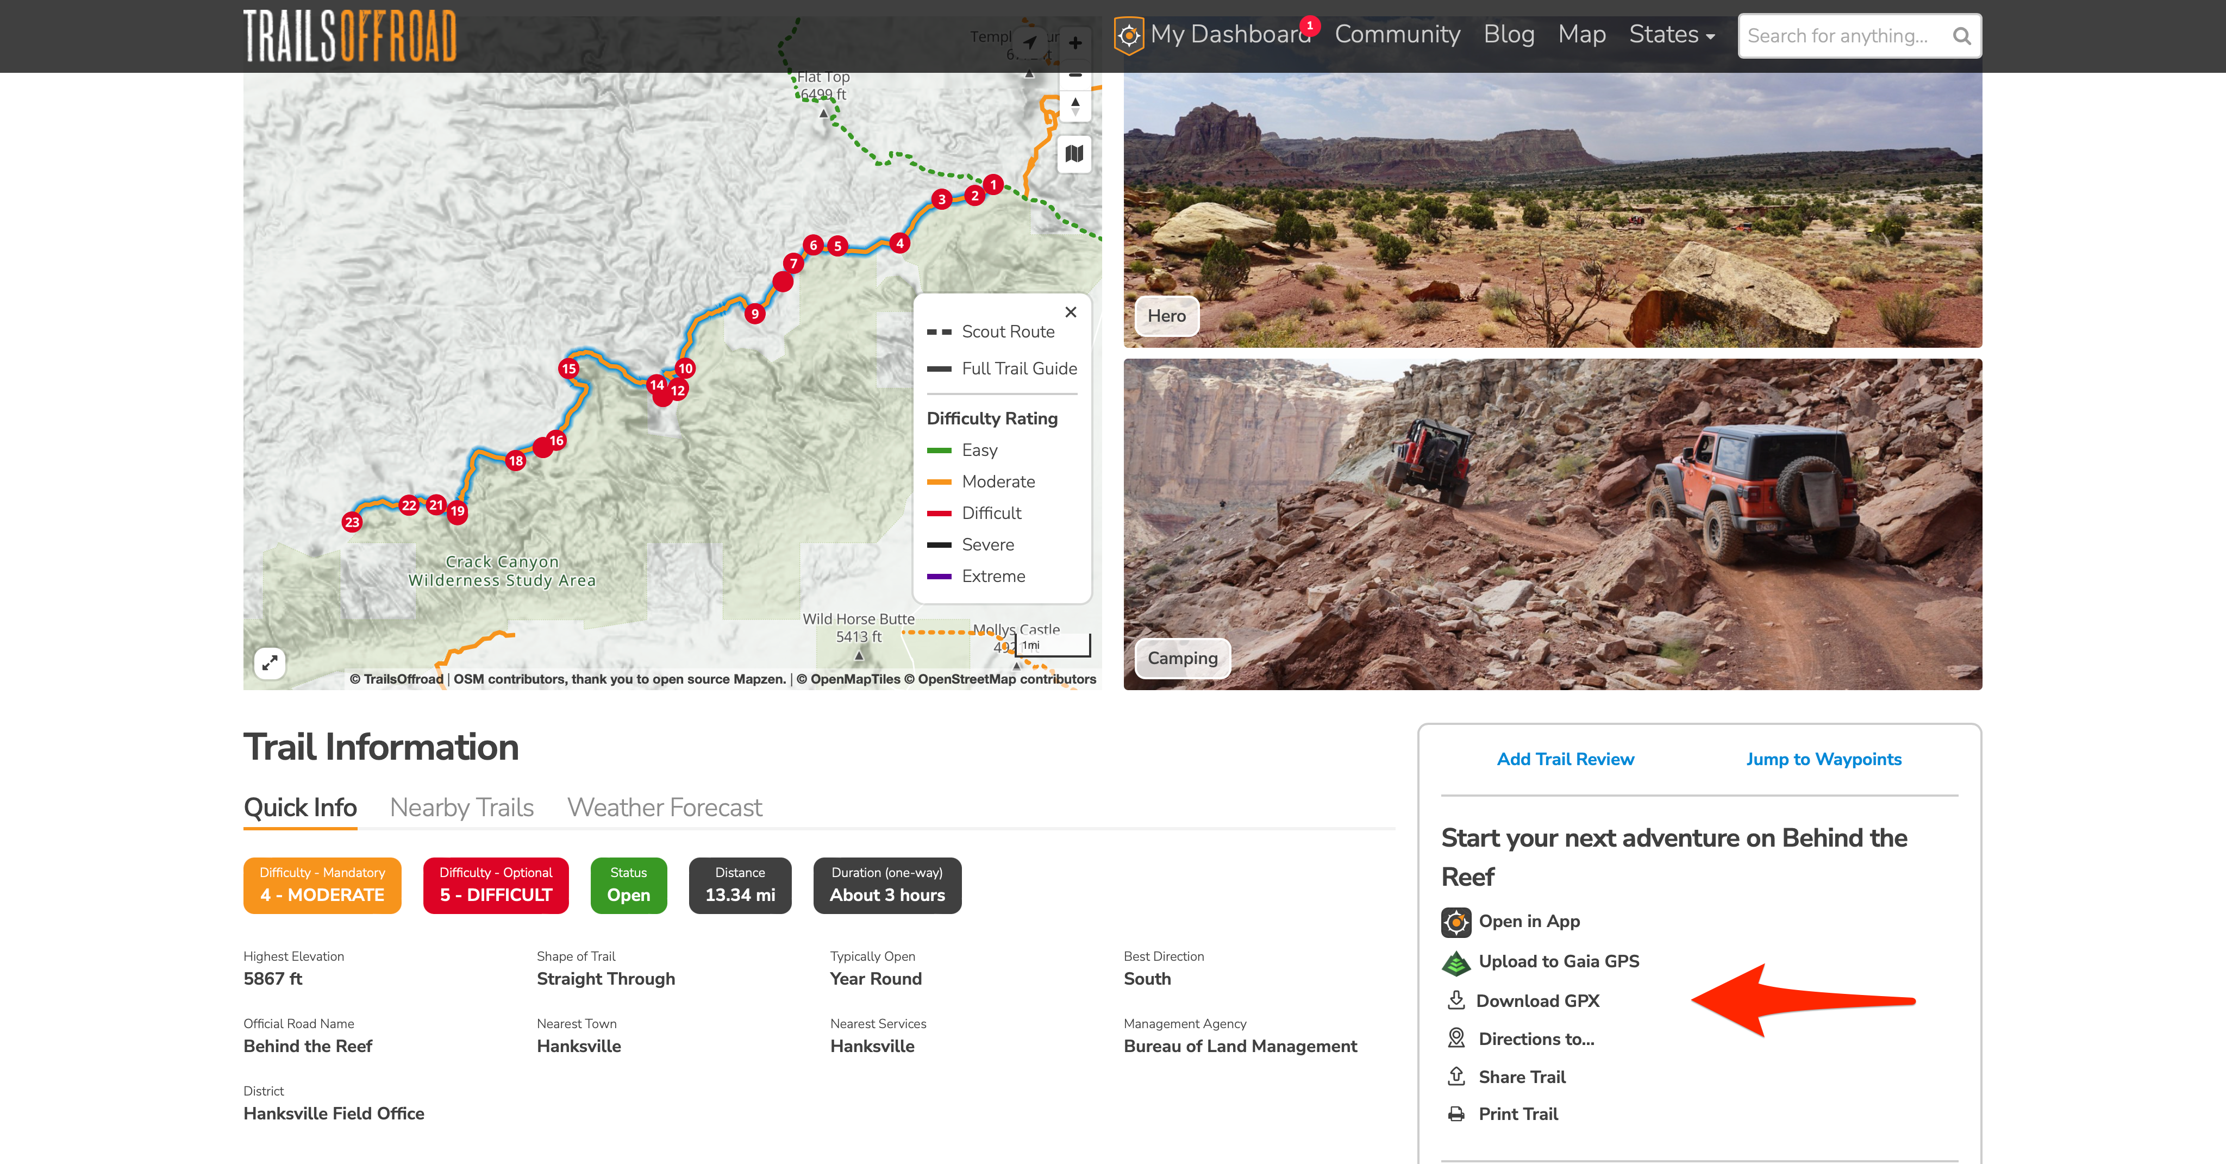Expand the map to fullscreen
This screenshot has height=1164, width=2226.
(x=271, y=663)
